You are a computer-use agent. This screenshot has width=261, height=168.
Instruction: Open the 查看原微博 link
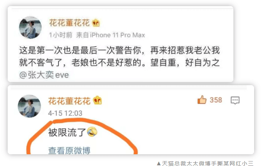(69, 150)
